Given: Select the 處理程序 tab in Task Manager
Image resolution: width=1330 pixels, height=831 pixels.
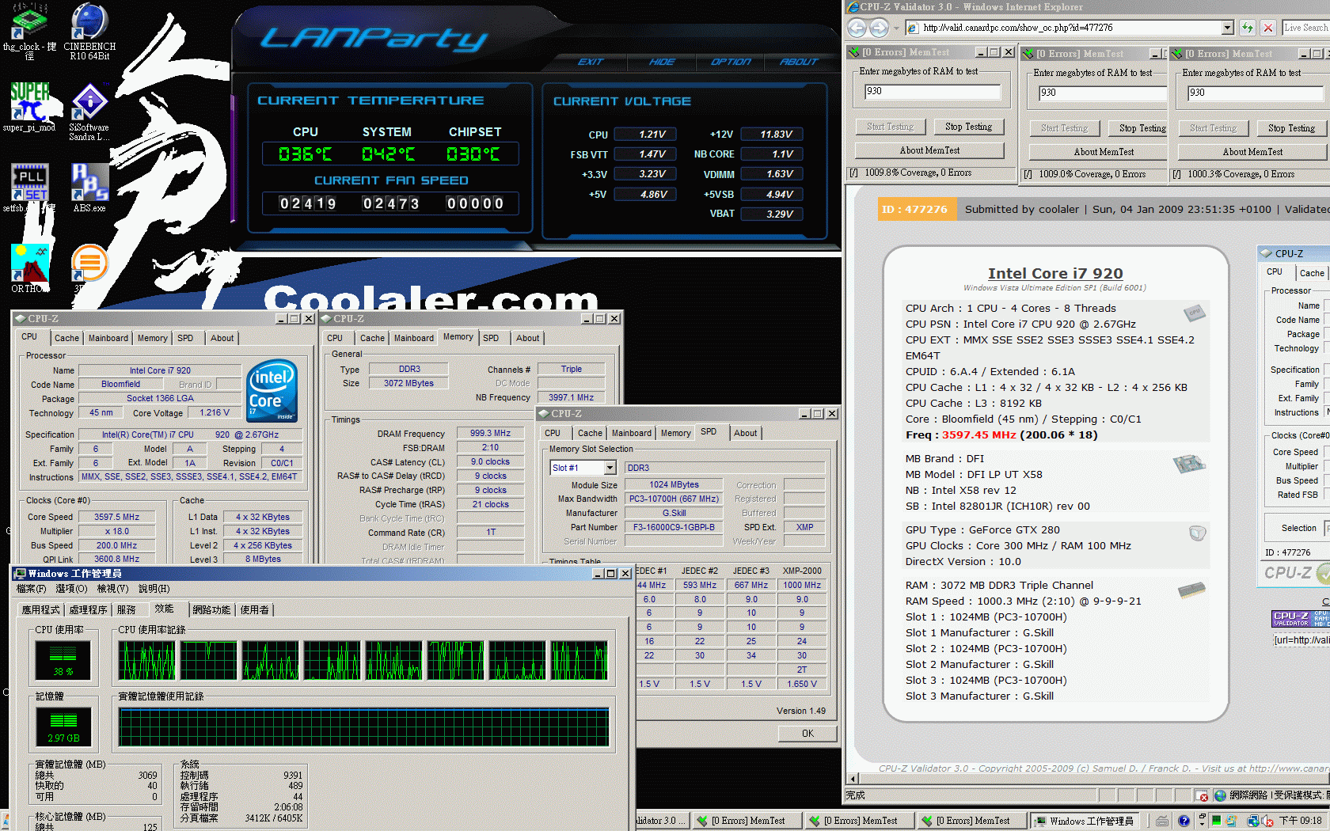Looking at the screenshot, I should click(x=88, y=609).
